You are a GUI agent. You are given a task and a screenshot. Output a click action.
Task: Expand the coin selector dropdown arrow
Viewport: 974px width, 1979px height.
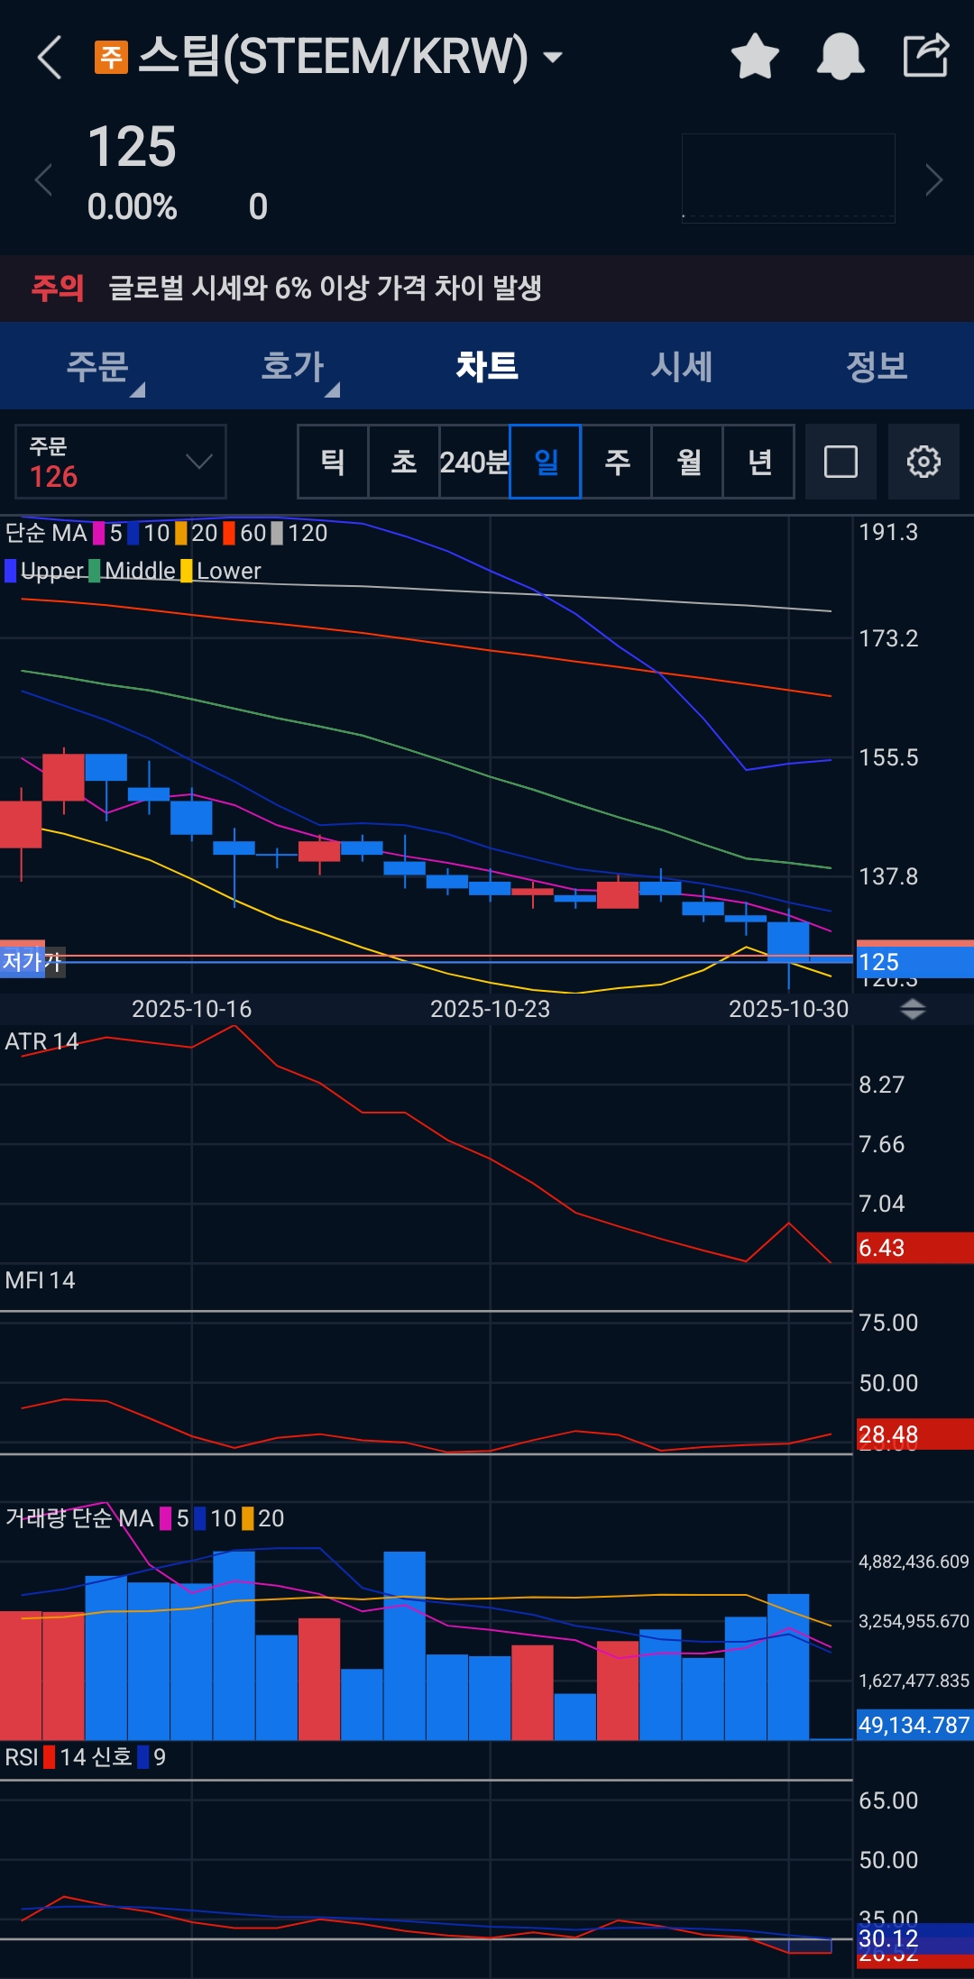coord(553,58)
